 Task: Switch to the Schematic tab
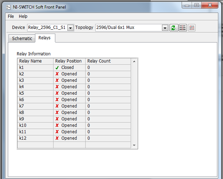tap(22, 39)
